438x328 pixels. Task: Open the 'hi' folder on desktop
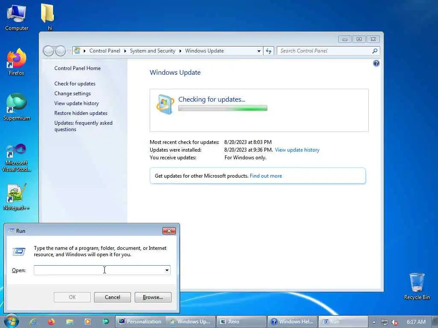coord(48,17)
